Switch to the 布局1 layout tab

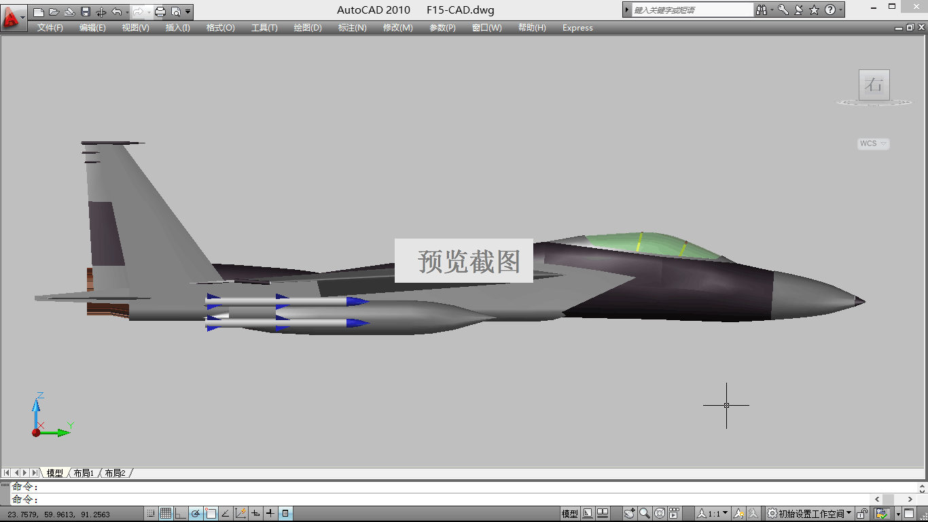(84, 473)
